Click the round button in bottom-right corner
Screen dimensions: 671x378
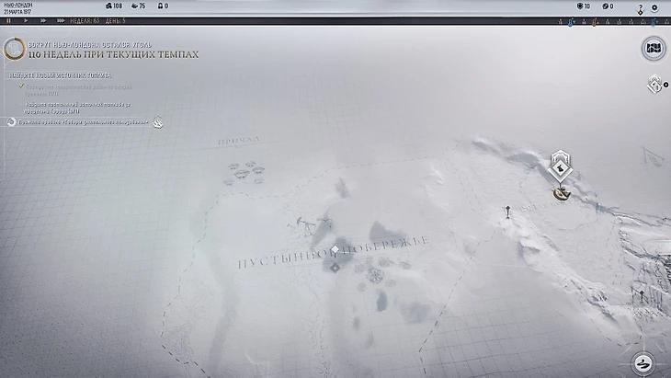644,362
